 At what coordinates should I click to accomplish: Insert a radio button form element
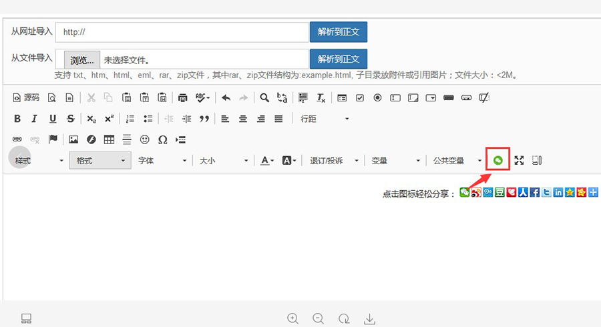(377, 98)
